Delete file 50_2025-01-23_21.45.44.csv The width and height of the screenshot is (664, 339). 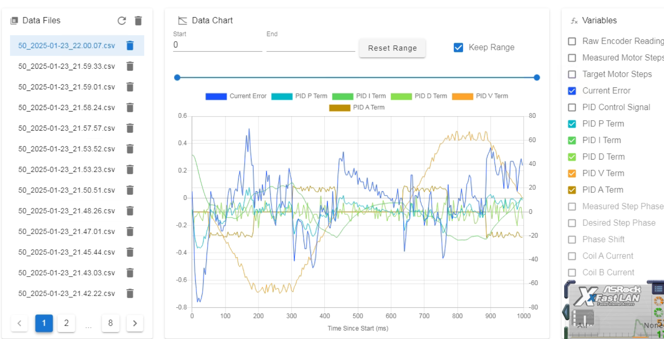pos(130,252)
